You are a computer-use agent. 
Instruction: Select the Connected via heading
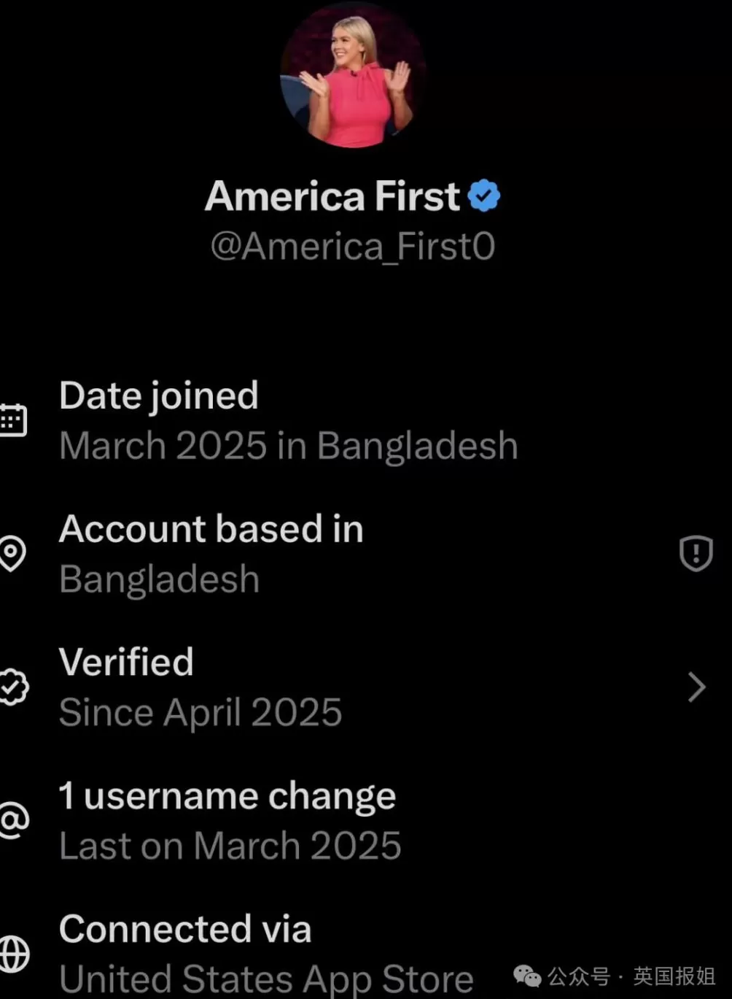pyautogui.click(x=185, y=929)
